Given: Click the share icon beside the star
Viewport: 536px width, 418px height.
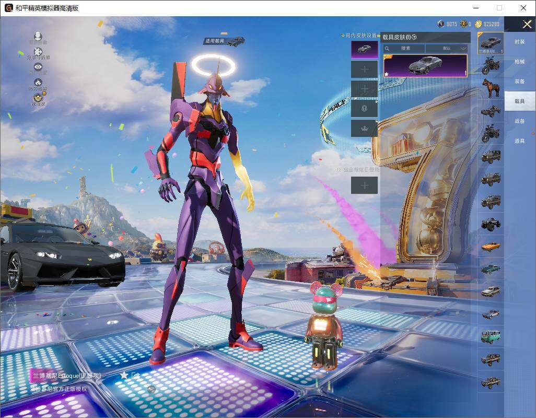Looking at the screenshot, I should (x=136, y=375).
